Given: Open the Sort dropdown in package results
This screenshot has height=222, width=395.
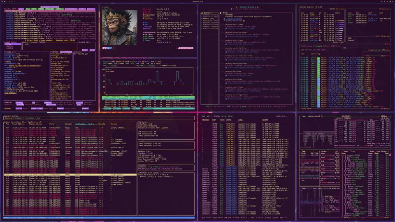Looking at the screenshot, I should pos(21,9).
